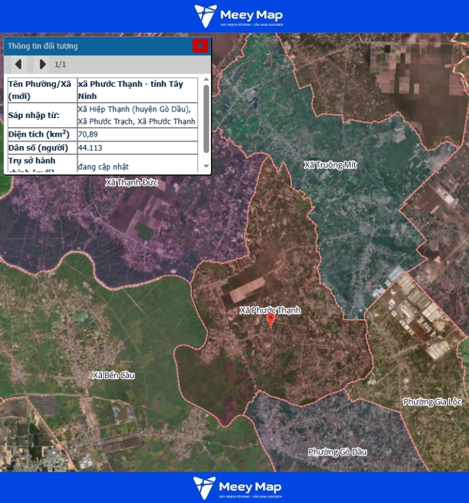
Task: Click the population value 44.113 cell
Action: 137,147
